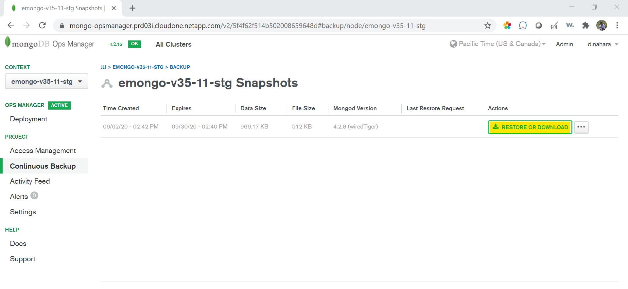The image size is (628, 289).
Task: Bookmark this page with star icon
Action: click(487, 26)
